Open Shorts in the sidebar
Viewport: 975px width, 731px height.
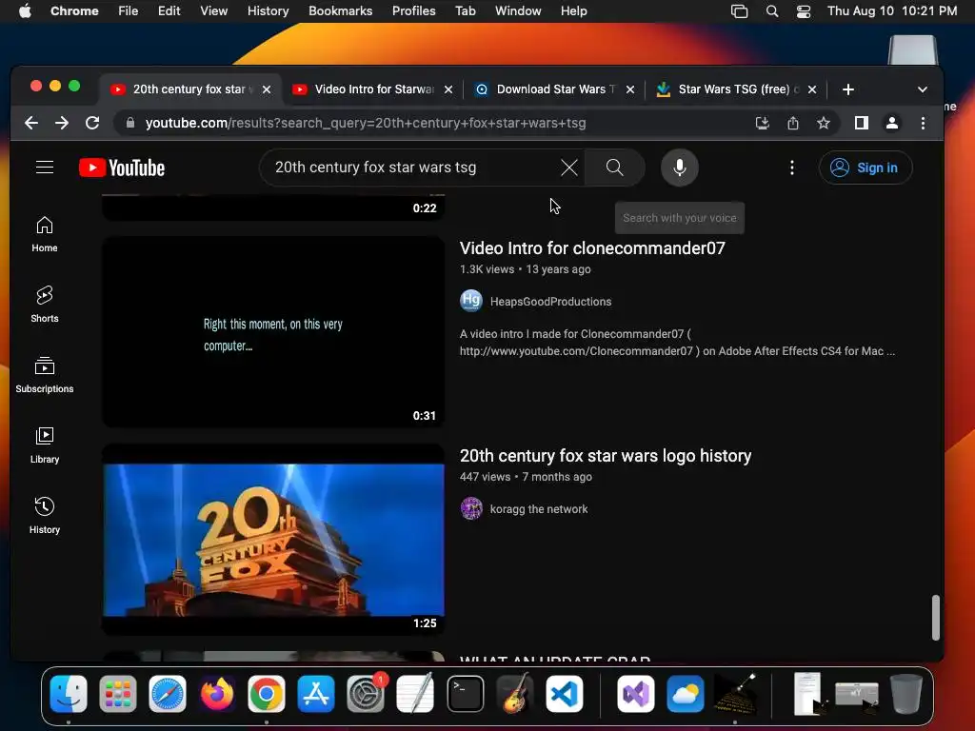click(x=45, y=305)
